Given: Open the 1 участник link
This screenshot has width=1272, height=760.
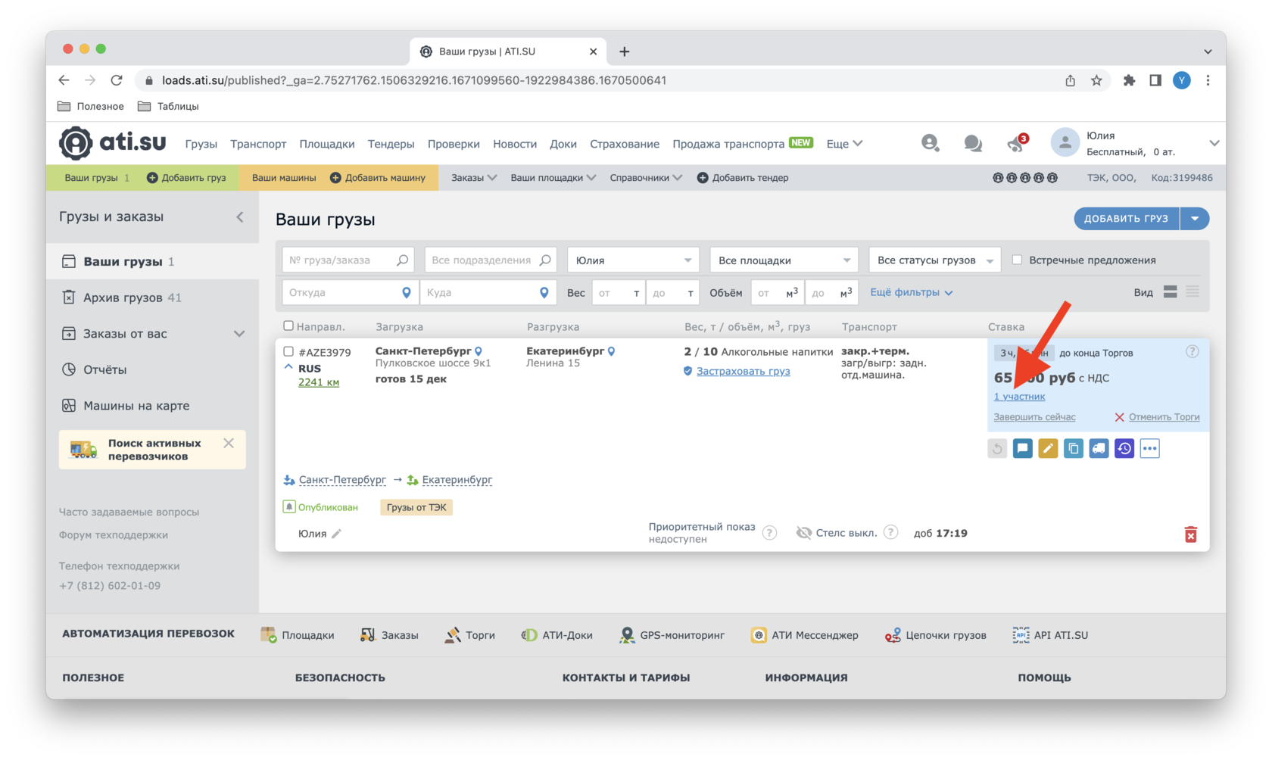Looking at the screenshot, I should [x=1019, y=397].
